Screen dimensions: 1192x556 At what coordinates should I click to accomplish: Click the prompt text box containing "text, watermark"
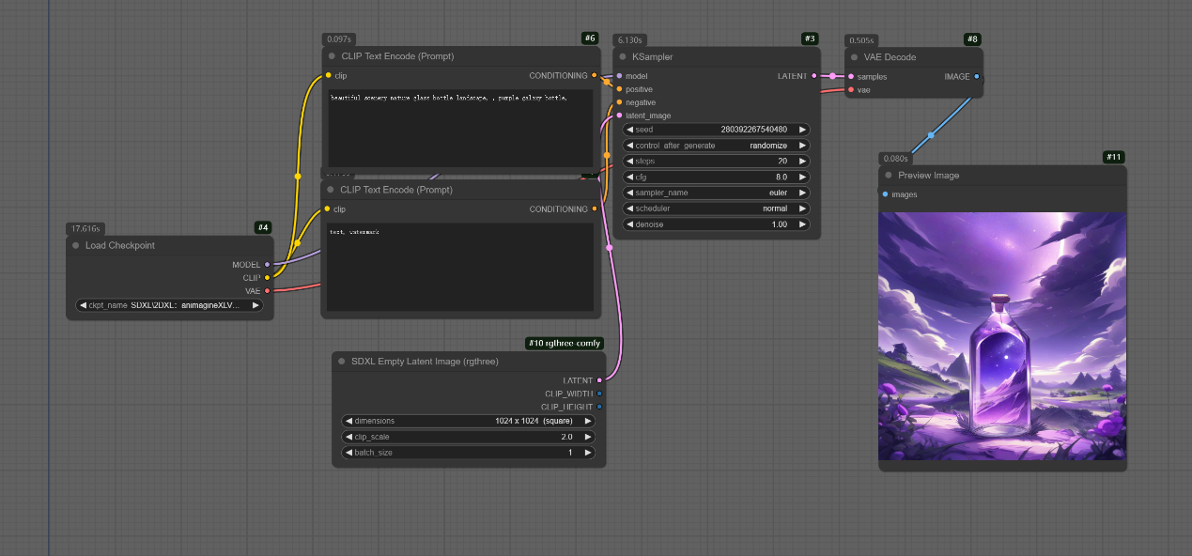click(460, 268)
